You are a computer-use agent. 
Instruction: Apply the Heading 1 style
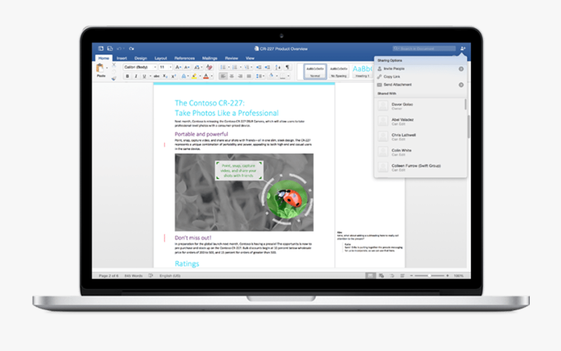coord(362,72)
